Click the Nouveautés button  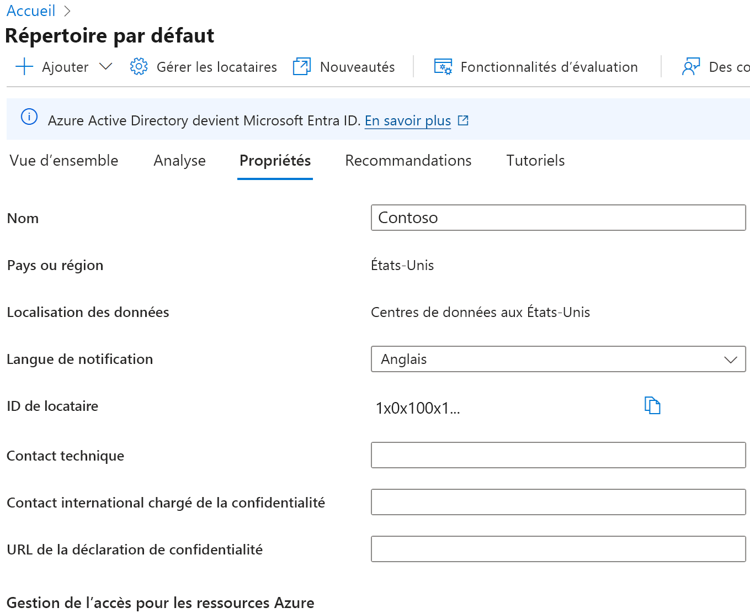point(344,67)
